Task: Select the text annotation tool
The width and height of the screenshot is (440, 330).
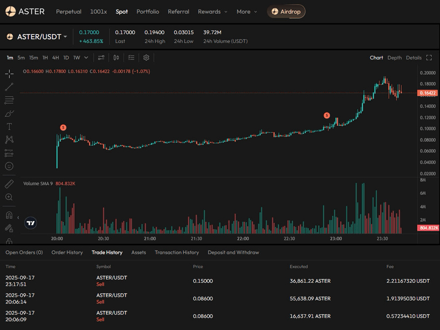Action: pyautogui.click(x=9, y=126)
